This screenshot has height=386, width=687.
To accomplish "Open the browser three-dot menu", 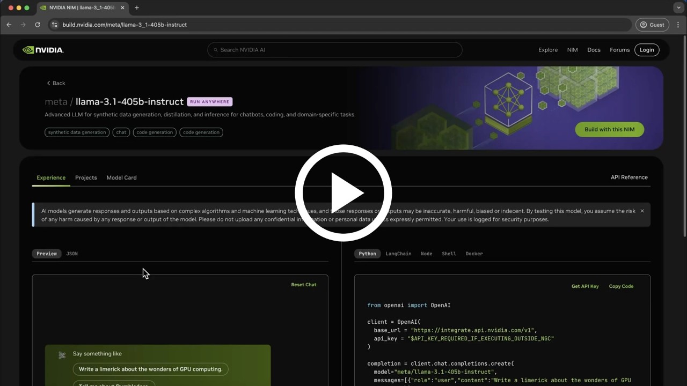I will tap(678, 25).
